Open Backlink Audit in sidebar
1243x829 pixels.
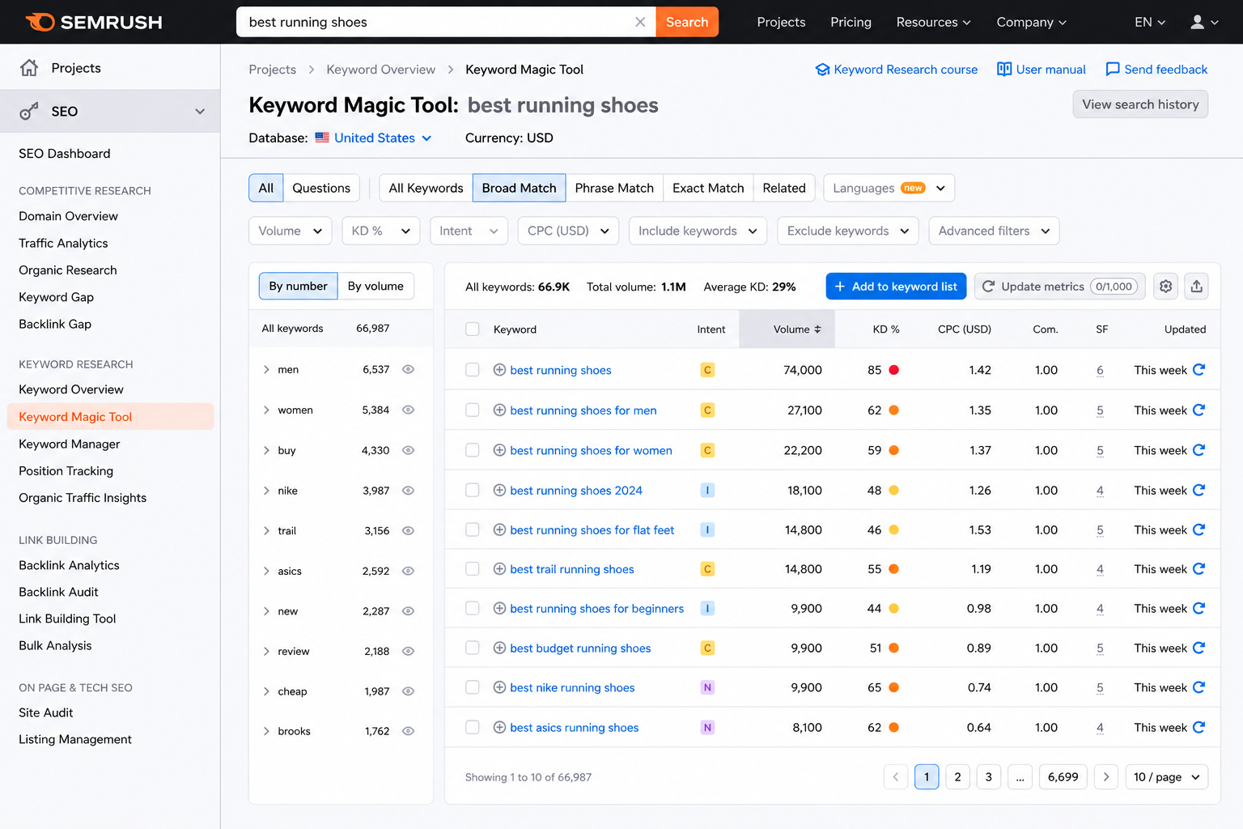point(58,592)
